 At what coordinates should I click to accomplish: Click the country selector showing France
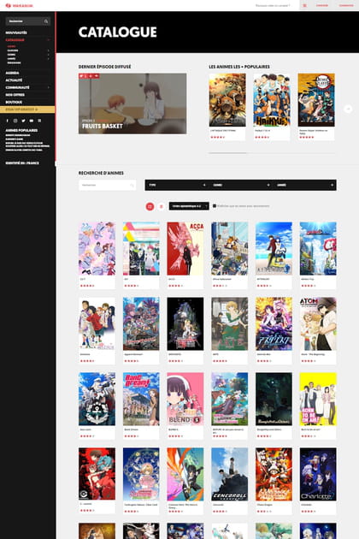click(x=22, y=163)
